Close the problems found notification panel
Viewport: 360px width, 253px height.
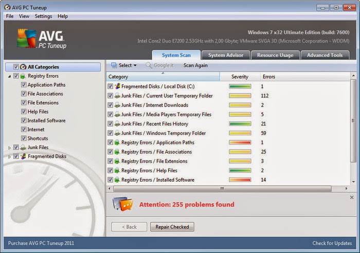(352, 197)
